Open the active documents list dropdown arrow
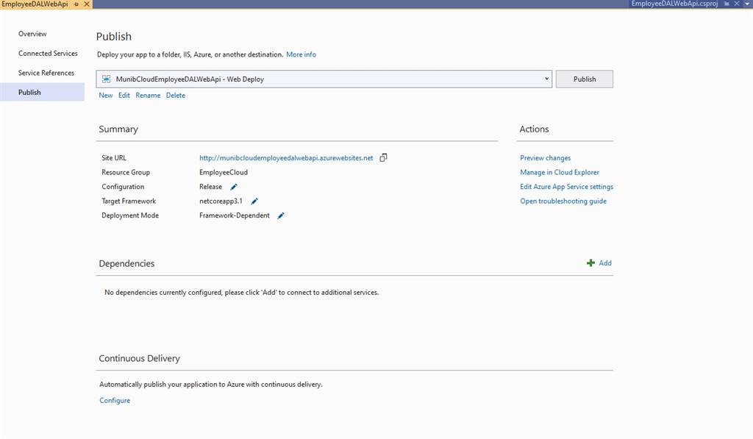753x439 pixels. point(747,4)
